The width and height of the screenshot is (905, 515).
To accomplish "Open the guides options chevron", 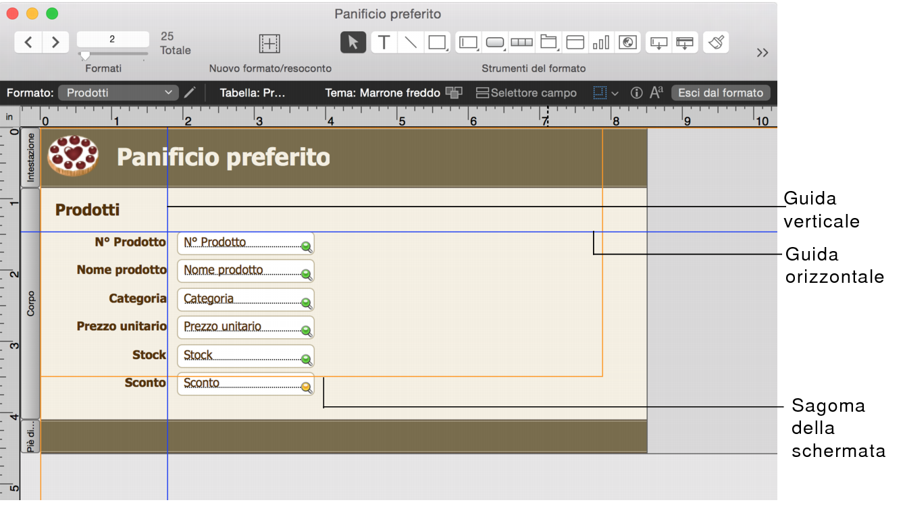I will click(x=615, y=93).
